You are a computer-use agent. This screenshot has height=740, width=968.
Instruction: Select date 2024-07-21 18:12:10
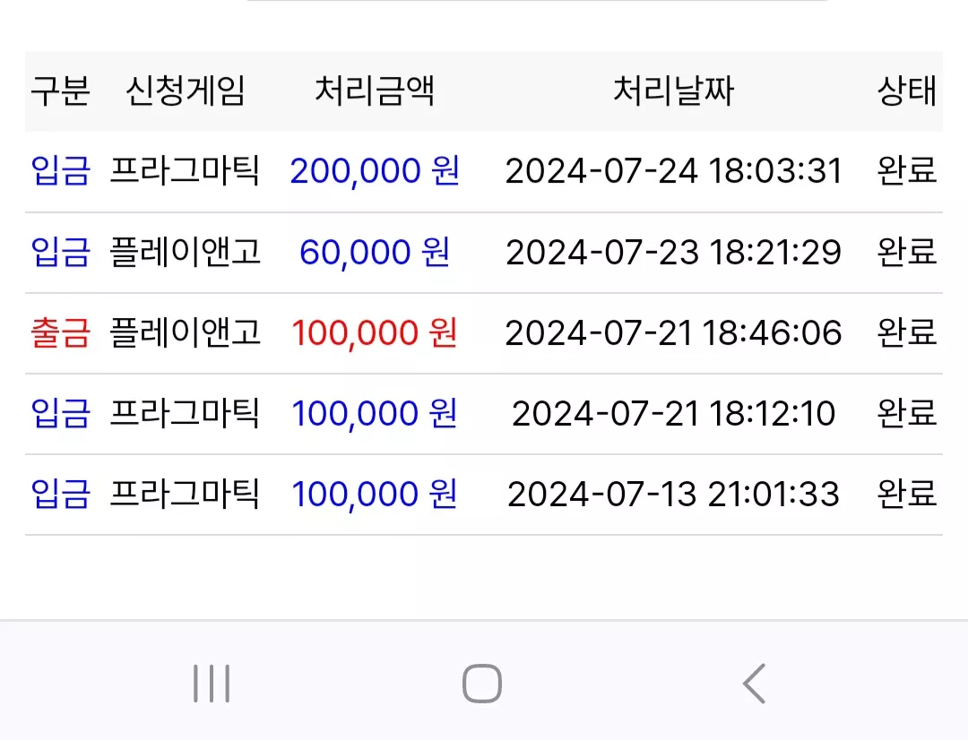(673, 413)
